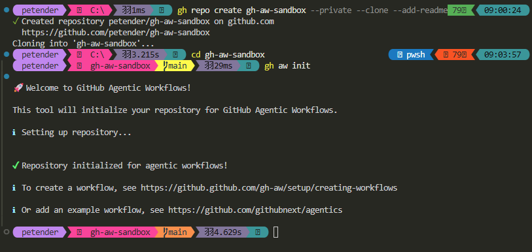Image resolution: width=532 pixels, height=252 pixels.
Task: Click the 'Setting up repository...' text
Action: pos(77,133)
